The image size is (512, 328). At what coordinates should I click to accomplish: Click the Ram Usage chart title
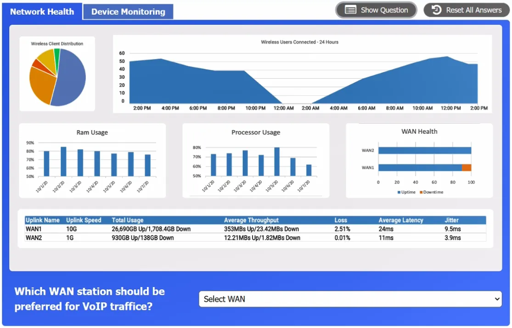pyautogui.click(x=92, y=132)
